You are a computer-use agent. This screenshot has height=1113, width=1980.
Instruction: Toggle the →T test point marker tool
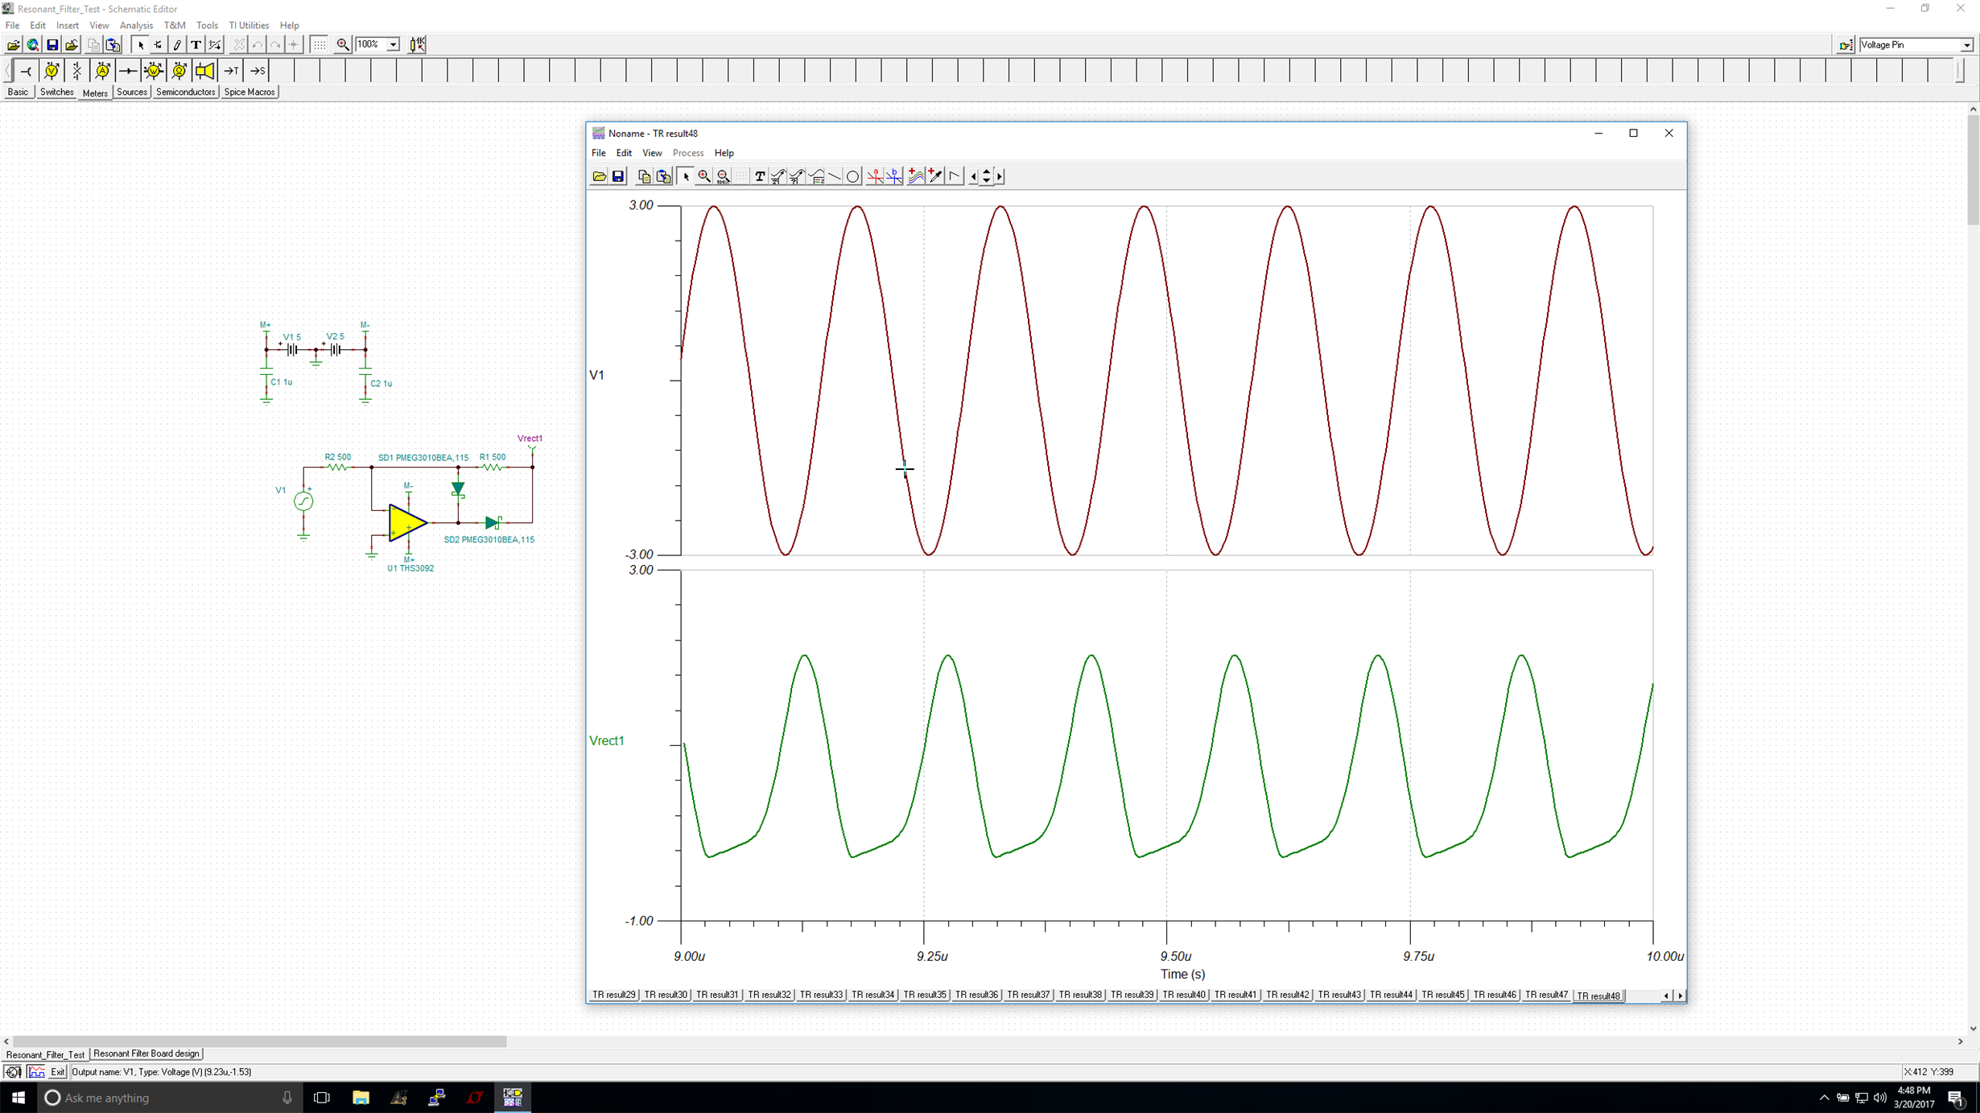point(231,71)
